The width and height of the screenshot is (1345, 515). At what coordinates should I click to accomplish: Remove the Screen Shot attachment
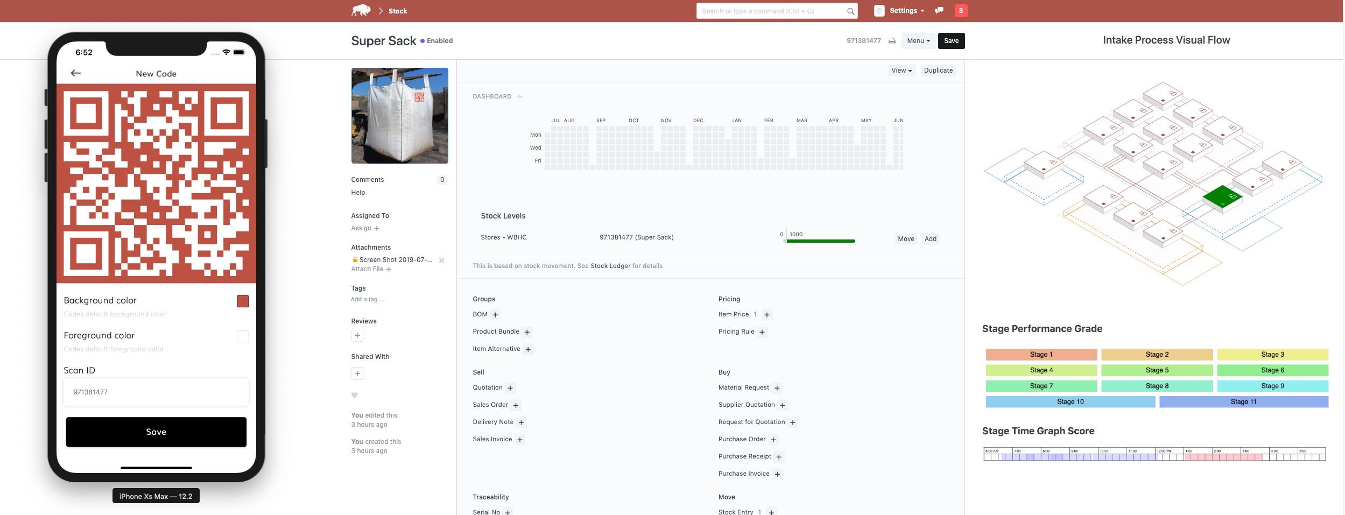[441, 260]
